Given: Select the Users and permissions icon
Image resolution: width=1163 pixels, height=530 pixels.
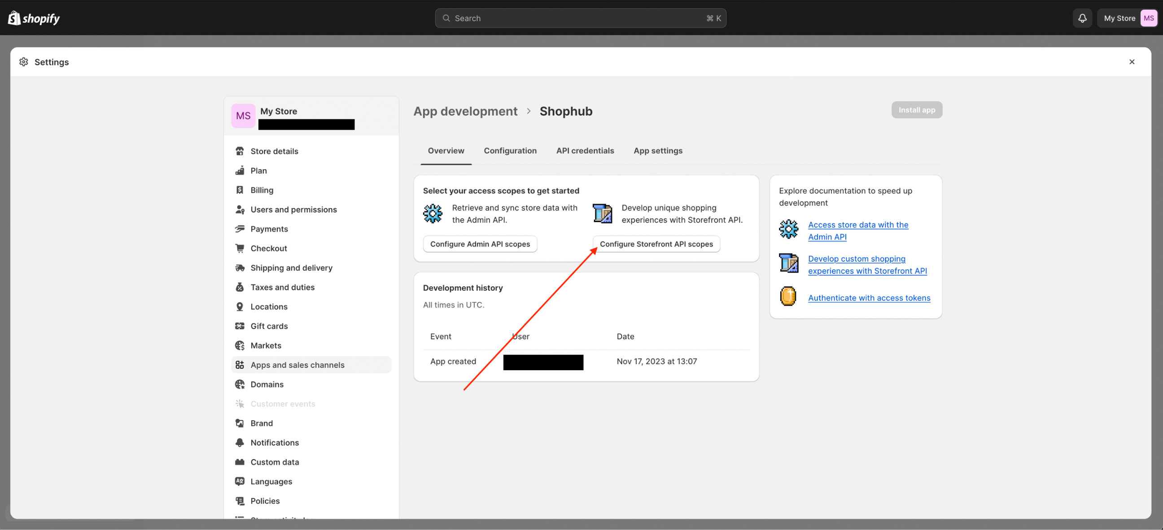Looking at the screenshot, I should (x=240, y=209).
